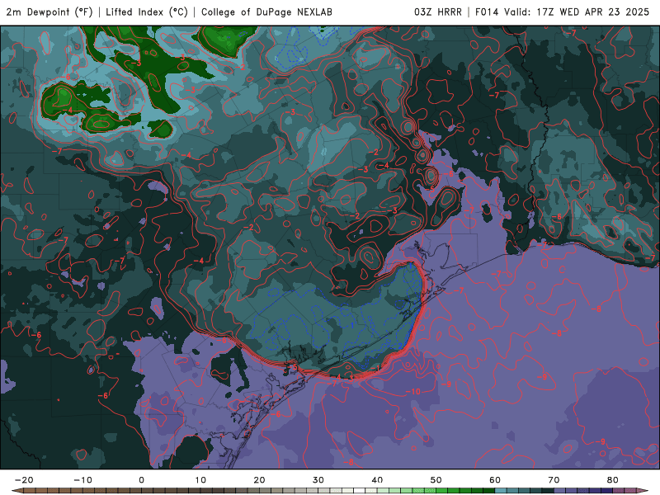660x495 pixels.
Task: Click the "-10" label on the color scale legend
Action: point(82,480)
